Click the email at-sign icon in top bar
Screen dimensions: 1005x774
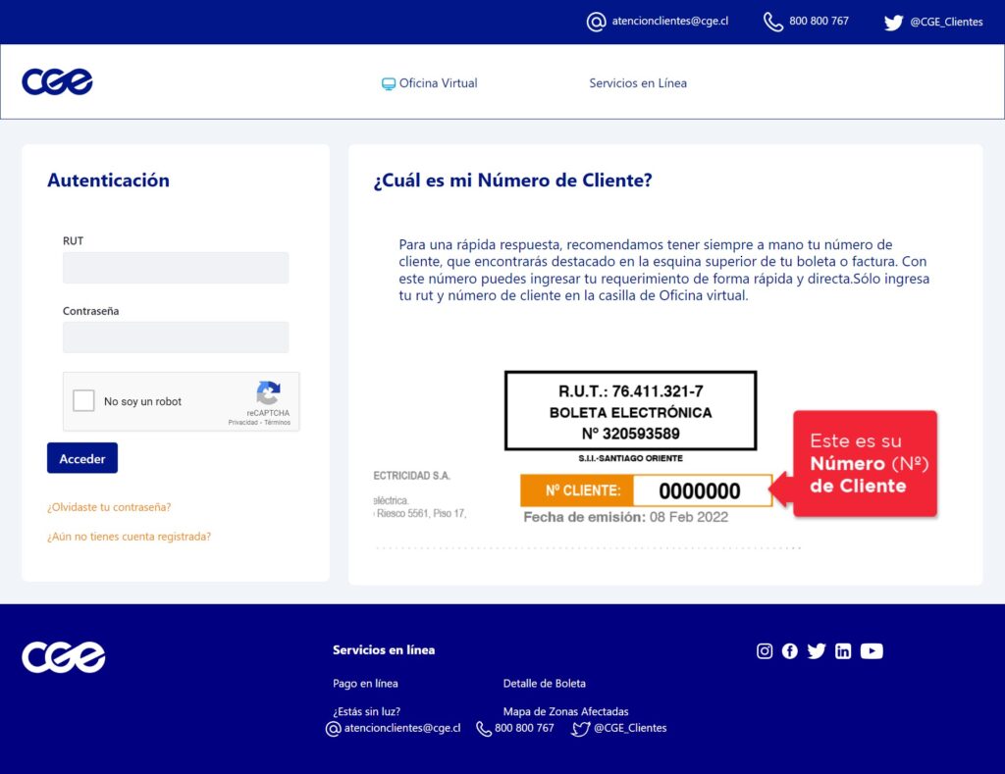[x=596, y=22]
